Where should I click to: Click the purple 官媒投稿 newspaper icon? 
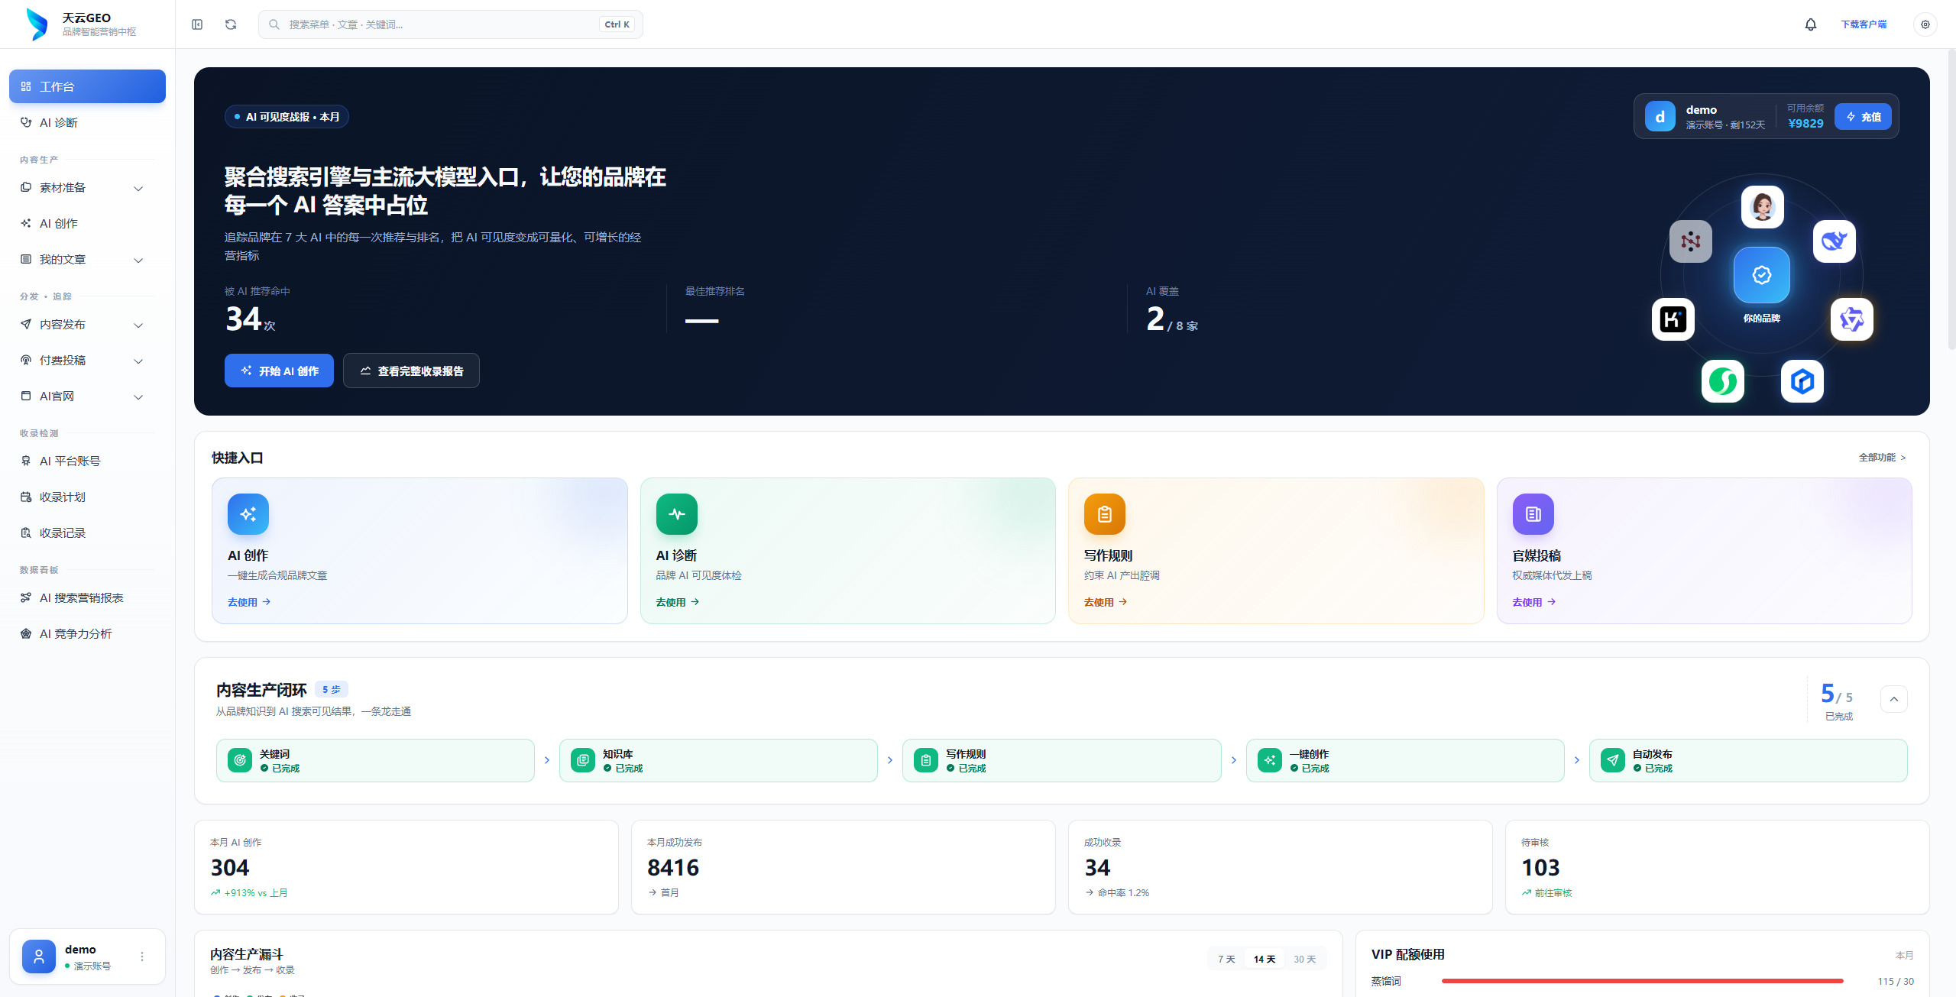coord(1533,514)
